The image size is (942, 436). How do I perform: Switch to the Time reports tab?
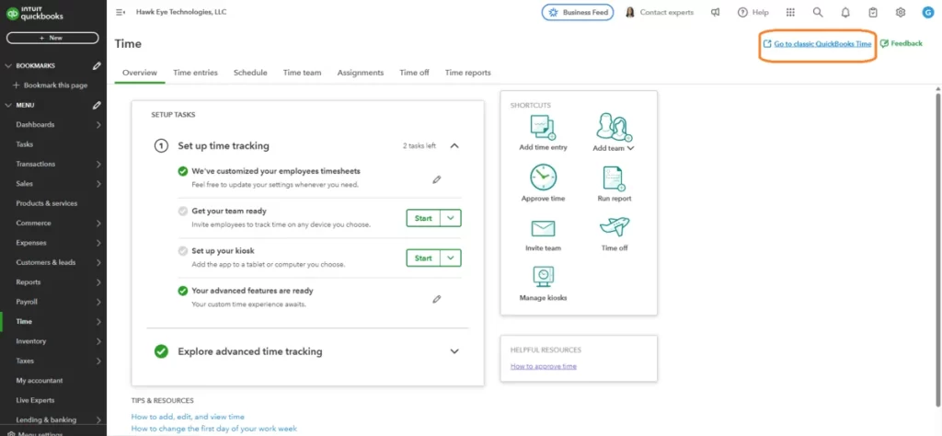(468, 73)
